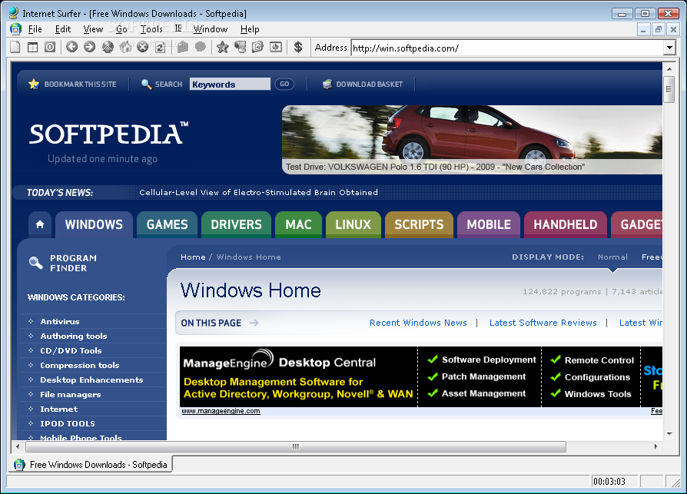Image resolution: width=687 pixels, height=494 pixels.
Task: Open the Edit menu
Action: 63,29
